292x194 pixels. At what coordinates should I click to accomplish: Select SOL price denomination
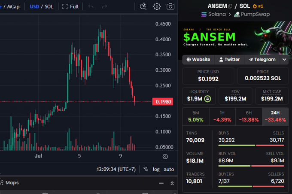pyautogui.click(x=49, y=6)
